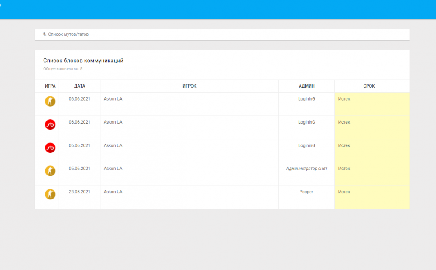The image size is (436, 270).
Task: Click the ИГРОК column header
Action: coord(189,86)
